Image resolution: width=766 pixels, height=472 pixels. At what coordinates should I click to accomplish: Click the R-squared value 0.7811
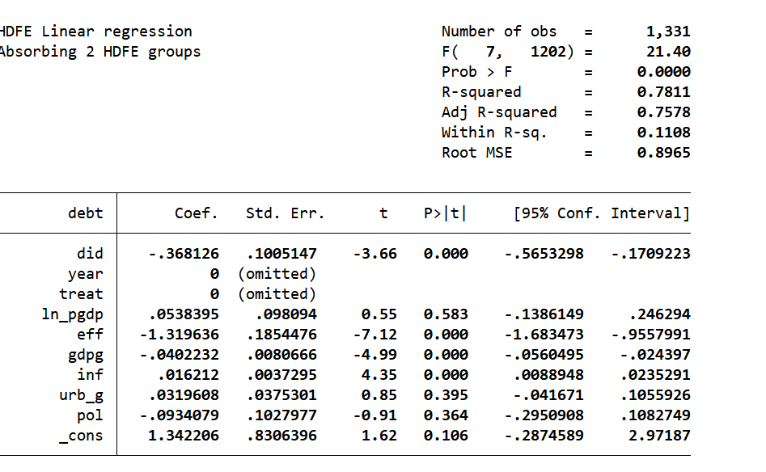663,92
